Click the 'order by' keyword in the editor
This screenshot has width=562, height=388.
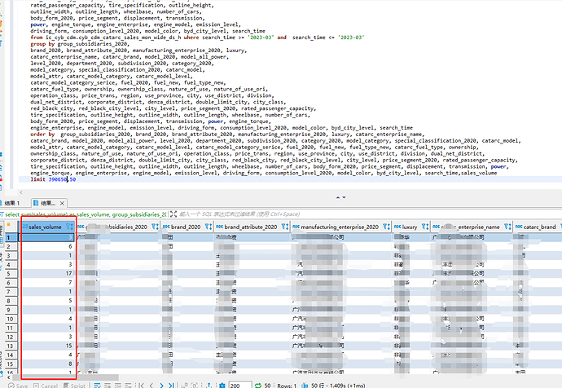coord(42,134)
